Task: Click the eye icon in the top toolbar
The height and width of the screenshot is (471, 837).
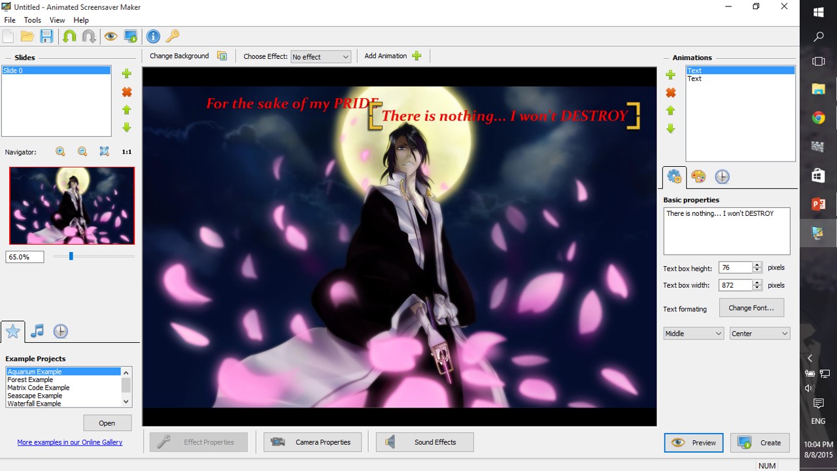Action: click(x=111, y=37)
